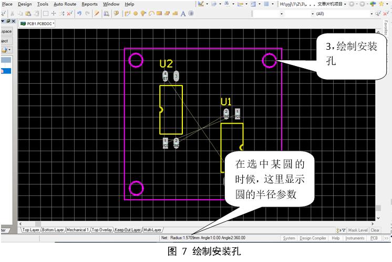Click the Cut scissors icon
Image resolution: width=392 pixels, height=262 pixels.
click(12, 14)
